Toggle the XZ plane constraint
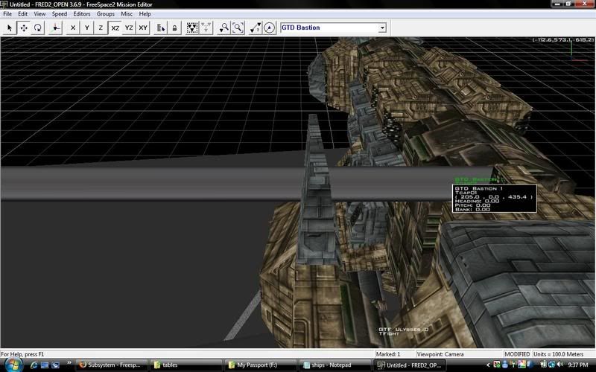596x372 pixels. coord(115,28)
